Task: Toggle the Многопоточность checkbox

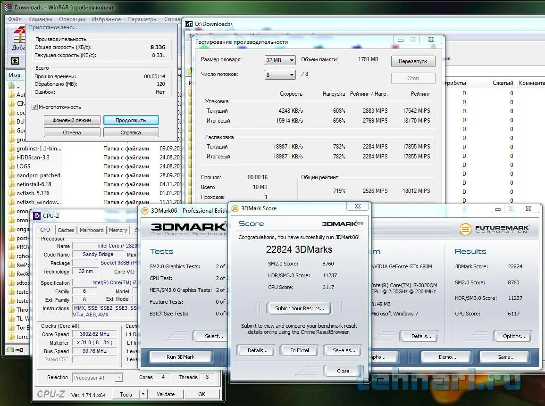Action: (x=34, y=107)
